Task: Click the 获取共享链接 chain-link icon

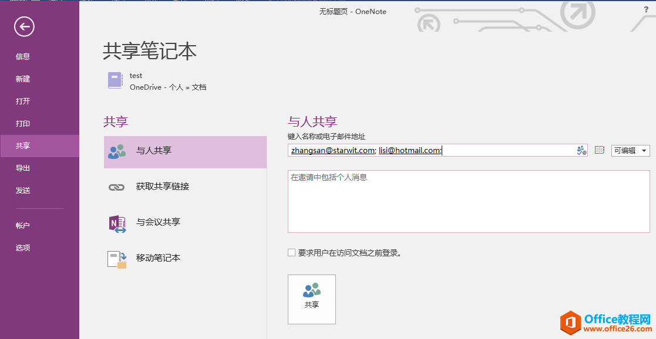Action: point(116,187)
